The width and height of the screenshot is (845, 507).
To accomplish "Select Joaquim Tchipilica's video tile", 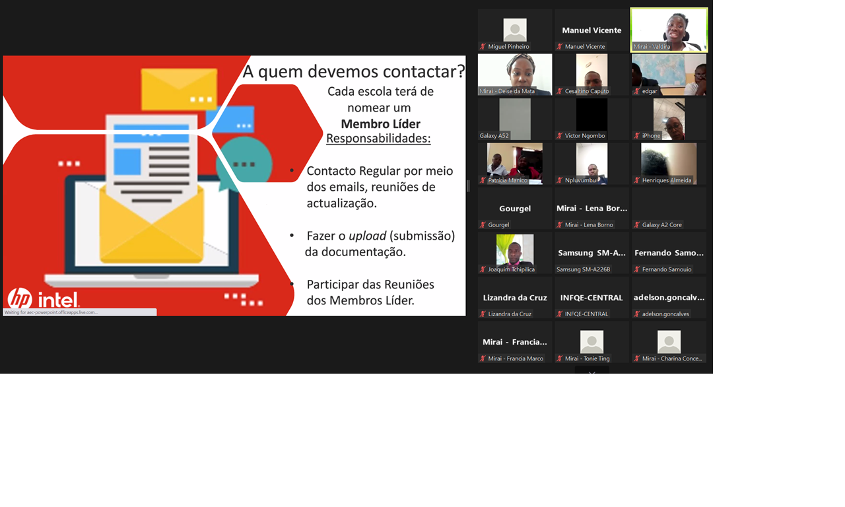I will click(x=515, y=252).
